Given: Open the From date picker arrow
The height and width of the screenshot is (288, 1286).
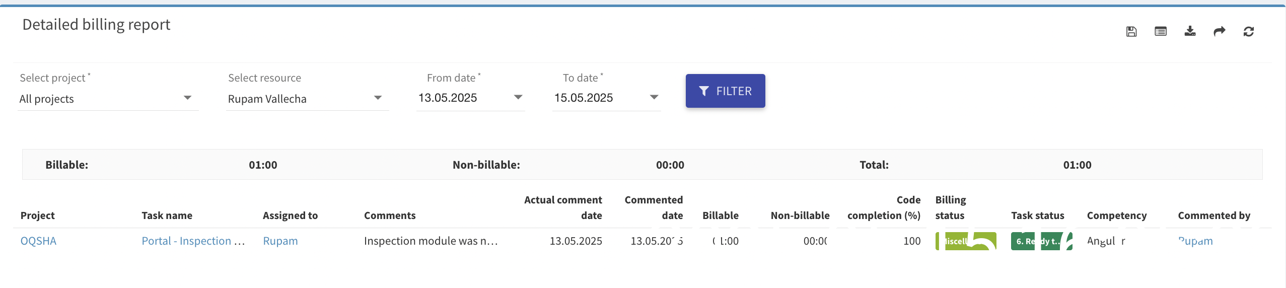Looking at the screenshot, I should tap(518, 97).
